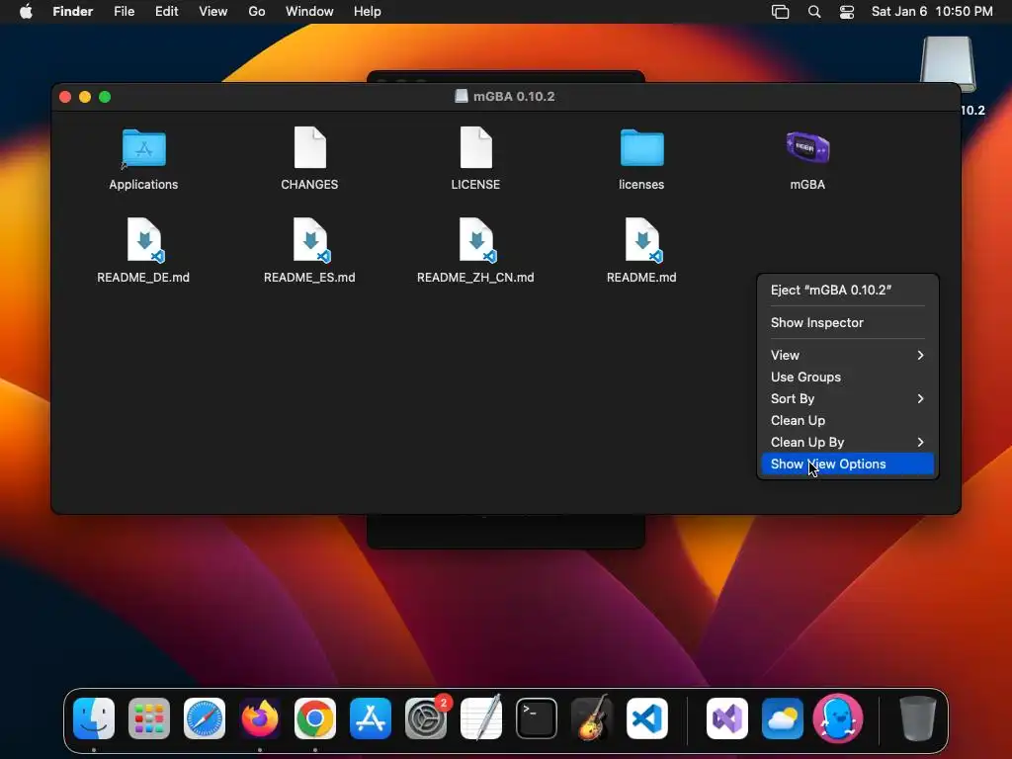Select the README.md file icon
The height and width of the screenshot is (759, 1012).
[x=642, y=240]
